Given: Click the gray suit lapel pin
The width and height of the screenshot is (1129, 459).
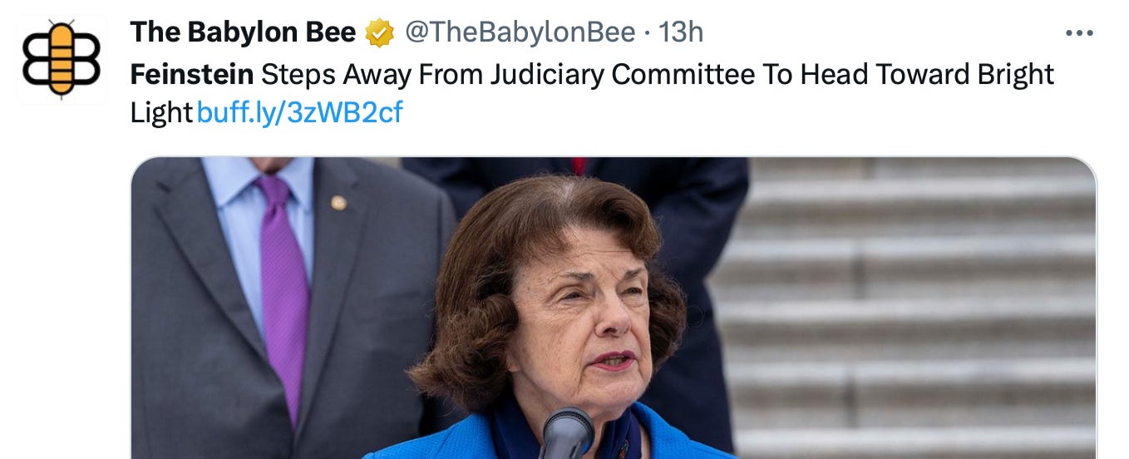Looking at the screenshot, I should click(338, 202).
